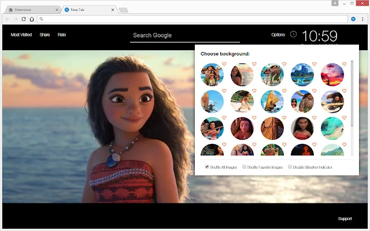Image resolution: width=370 pixels, height=231 pixels.
Task: Open the Options menu
Action: (x=278, y=35)
